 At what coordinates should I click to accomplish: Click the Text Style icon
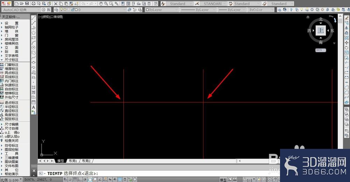[x=163, y=3]
